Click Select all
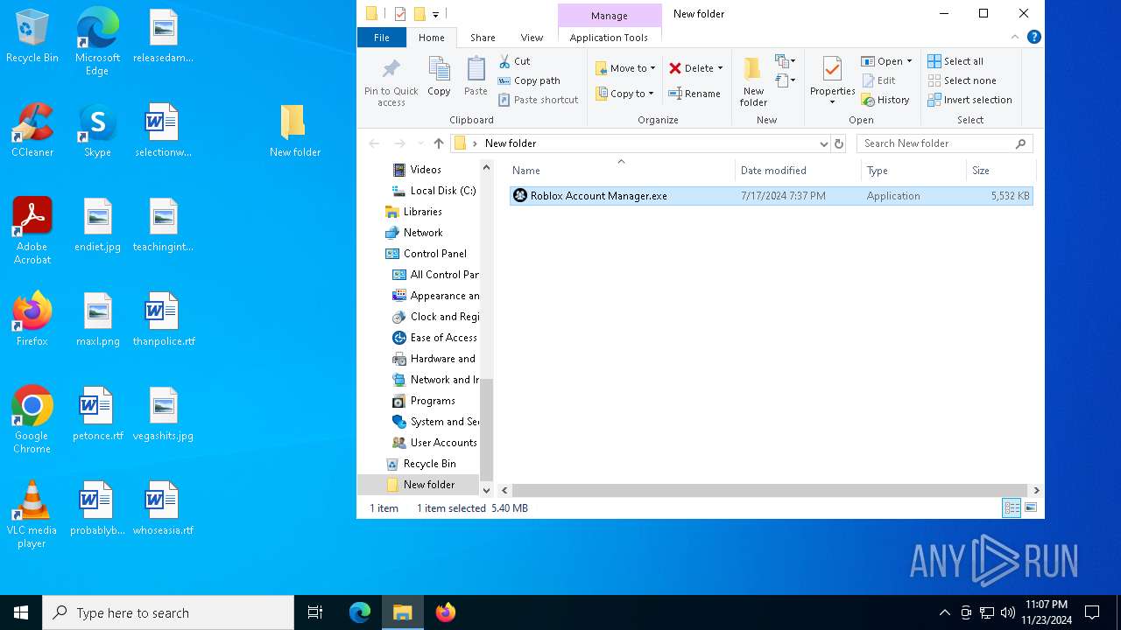This screenshot has height=630, width=1121. 955,61
